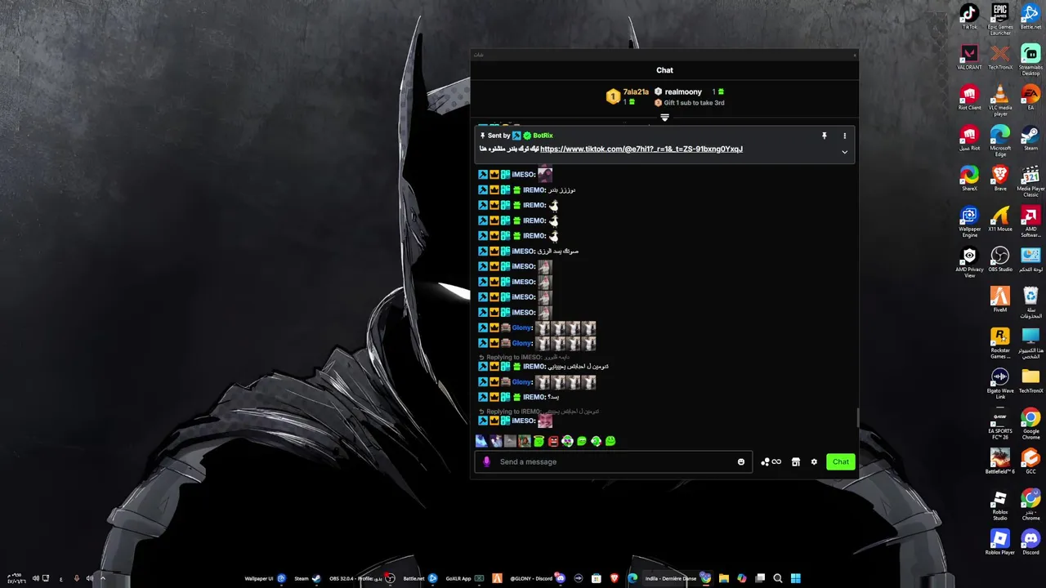Open VALORANT desktop shortcut
The height and width of the screenshot is (588, 1046).
969,56
